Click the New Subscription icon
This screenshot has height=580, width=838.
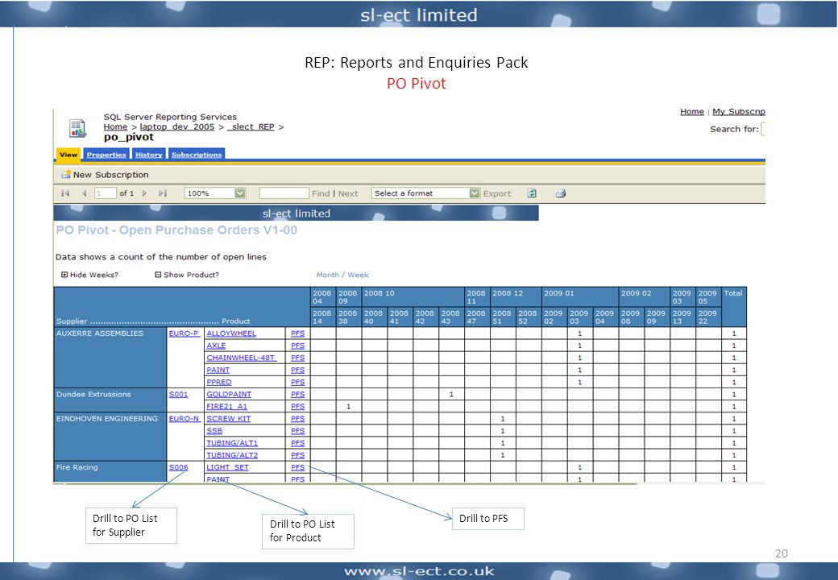coord(66,174)
